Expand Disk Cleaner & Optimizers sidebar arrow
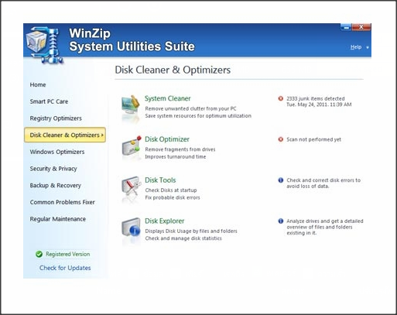Viewport: 397px width, 315px height. tap(102, 135)
